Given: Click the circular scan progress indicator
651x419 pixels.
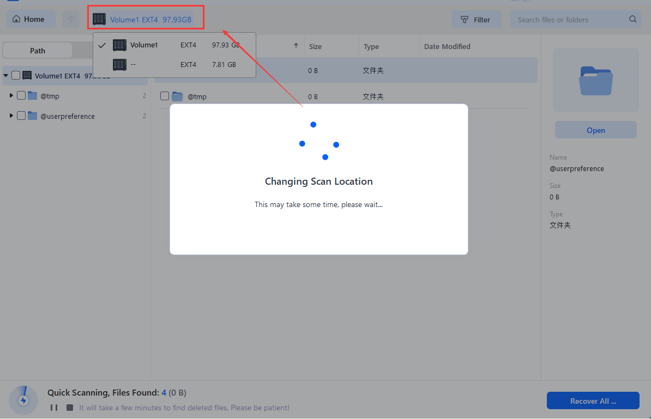Looking at the screenshot, I should pos(23,400).
